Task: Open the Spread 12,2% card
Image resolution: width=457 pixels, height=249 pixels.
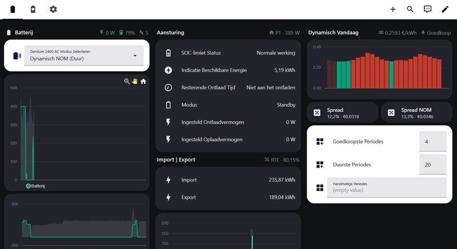Action: 342,112
